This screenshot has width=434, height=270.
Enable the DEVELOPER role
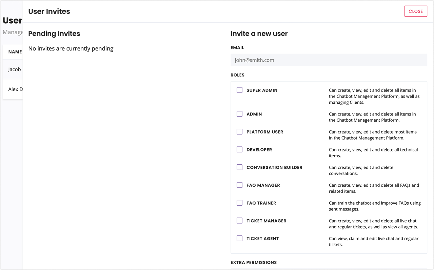pyautogui.click(x=240, y=149)
